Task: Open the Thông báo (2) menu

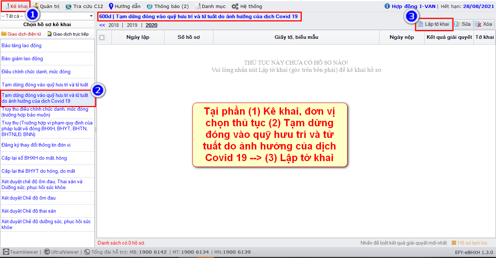Action: coord(167,6)
